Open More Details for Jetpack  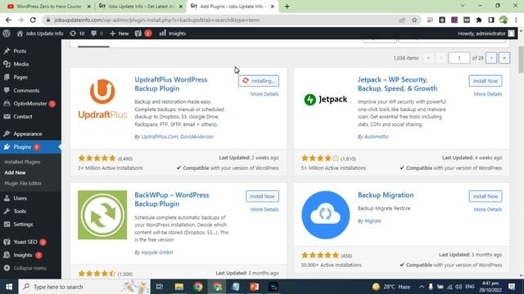tap(488, 94)
